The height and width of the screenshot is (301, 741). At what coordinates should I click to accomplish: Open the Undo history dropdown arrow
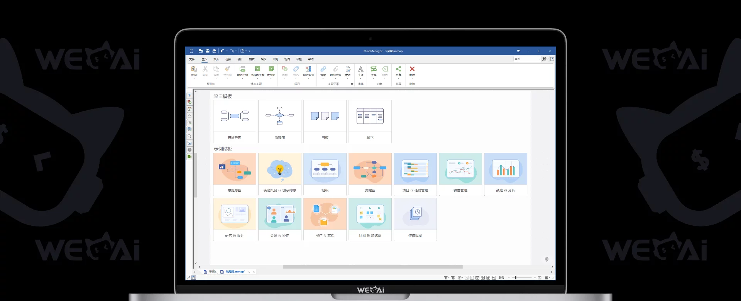[227, 51]
